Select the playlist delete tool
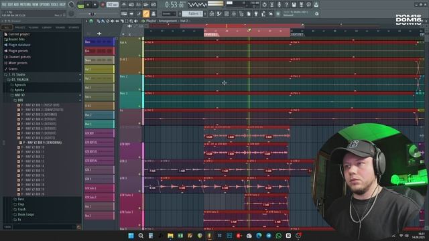The height and width of the screenshot is (241, 429). point(107,21)
